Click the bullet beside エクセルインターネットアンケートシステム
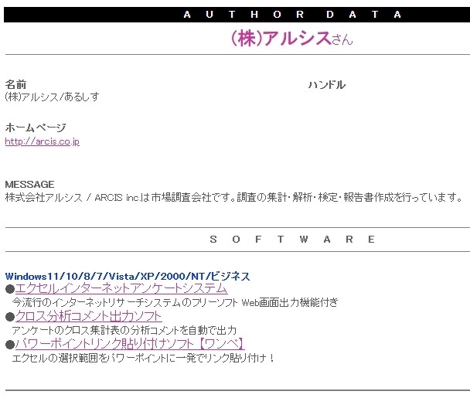Image resolution: width=470 pixels, height=398 pixels. tap(10, 289)
